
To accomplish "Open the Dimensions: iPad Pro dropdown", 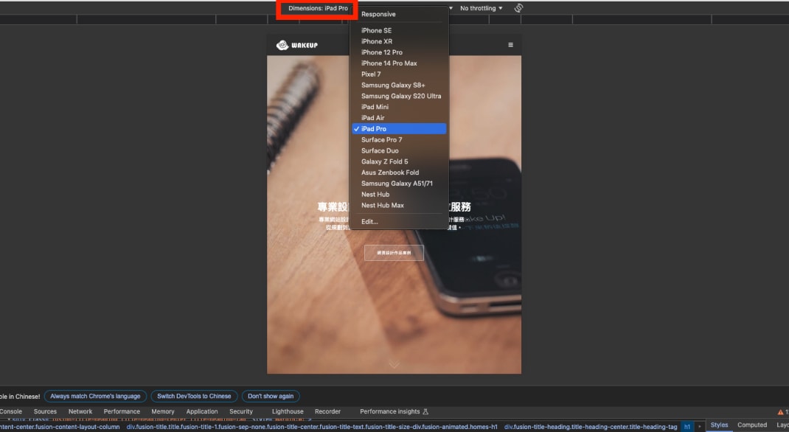I will [318, 8].
